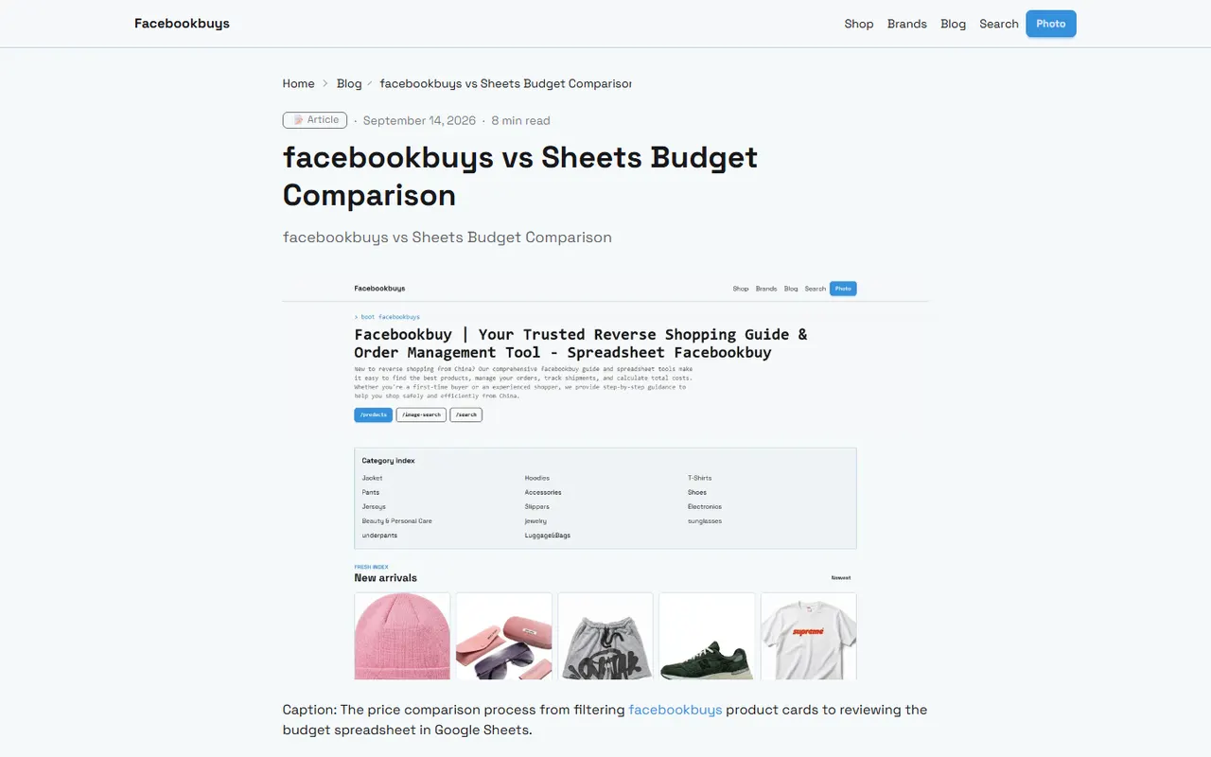The image size is (1211, 757).
Task: Follow the facebookbuys link in the caption
Action: coord(676,710)
